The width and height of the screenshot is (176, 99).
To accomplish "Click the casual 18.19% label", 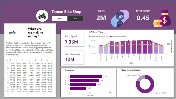I will tap(132, 76).
